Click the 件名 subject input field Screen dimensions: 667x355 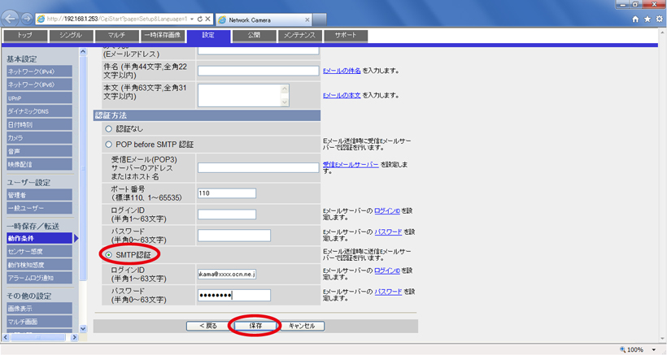(258, 71)
